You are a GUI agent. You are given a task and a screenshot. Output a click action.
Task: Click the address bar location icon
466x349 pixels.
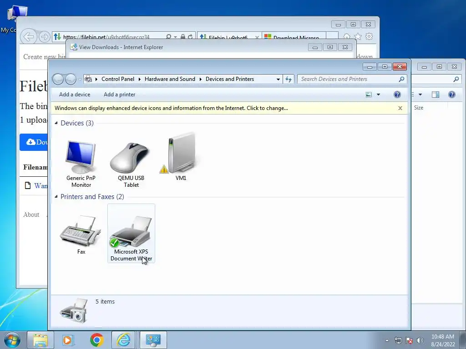[x=88, y=79]
